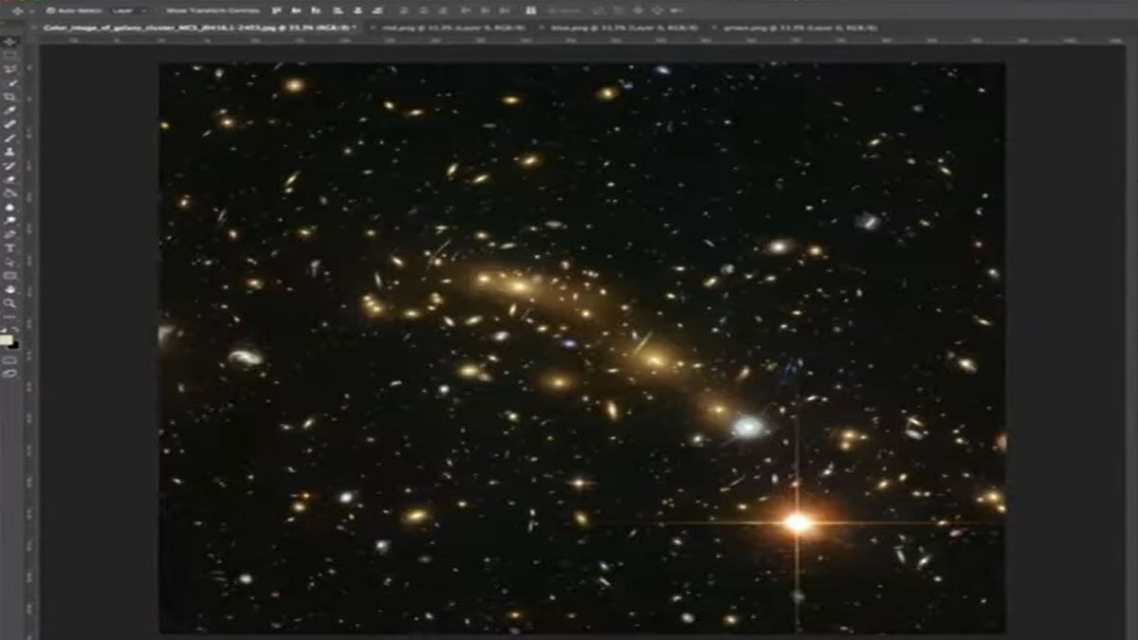This screenshot has height=640, width=1138.
Task: Select the Eraser tool
Action: pyautogui.click(x=9, y=178)
